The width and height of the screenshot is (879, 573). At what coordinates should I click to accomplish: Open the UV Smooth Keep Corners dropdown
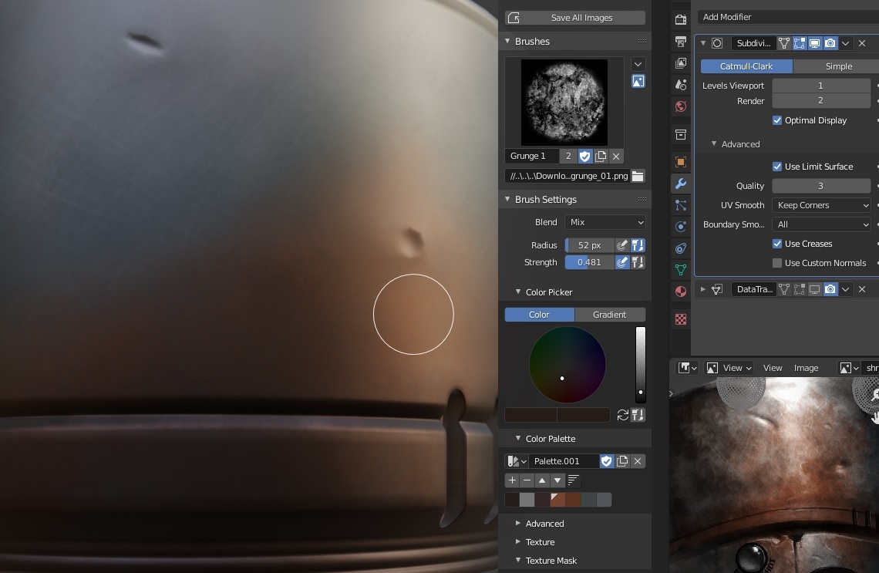(x=821, y=205)
